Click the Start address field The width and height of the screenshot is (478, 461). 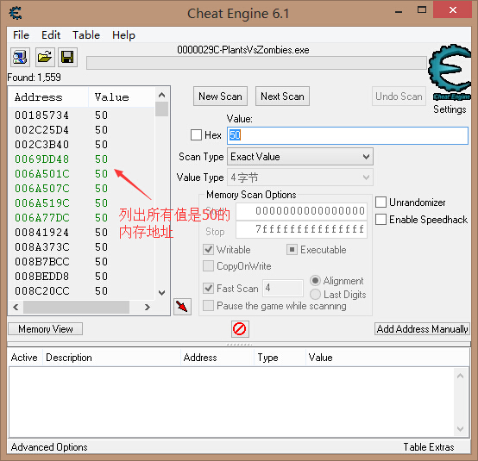(x=301, y=211)
